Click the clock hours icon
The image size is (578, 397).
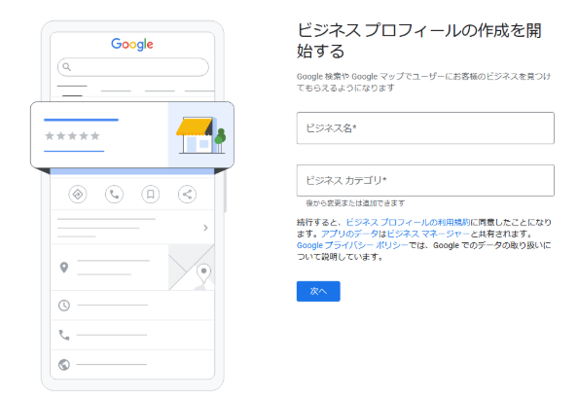click(64, 306)
